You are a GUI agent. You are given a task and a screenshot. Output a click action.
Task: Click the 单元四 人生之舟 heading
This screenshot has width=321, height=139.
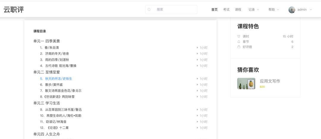[x=47, y=134]
